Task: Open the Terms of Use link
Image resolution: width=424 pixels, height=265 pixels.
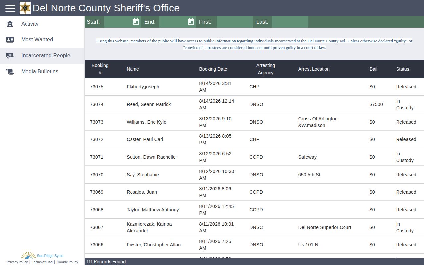Action: [42, 262]
